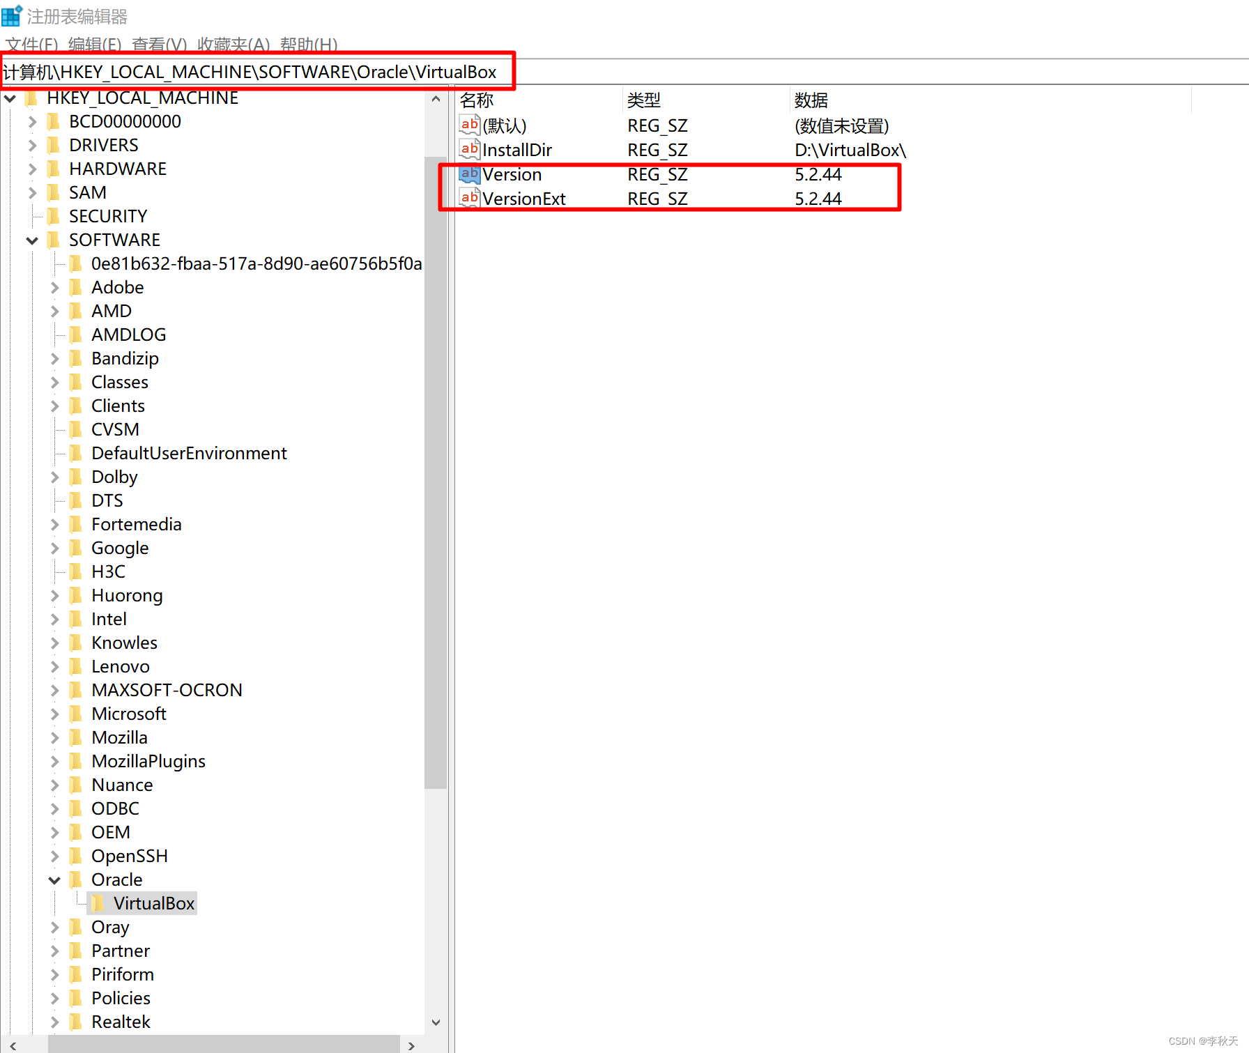
Task: Click tree horizontal scrollbar right arrow
Action: [411, 1045]
